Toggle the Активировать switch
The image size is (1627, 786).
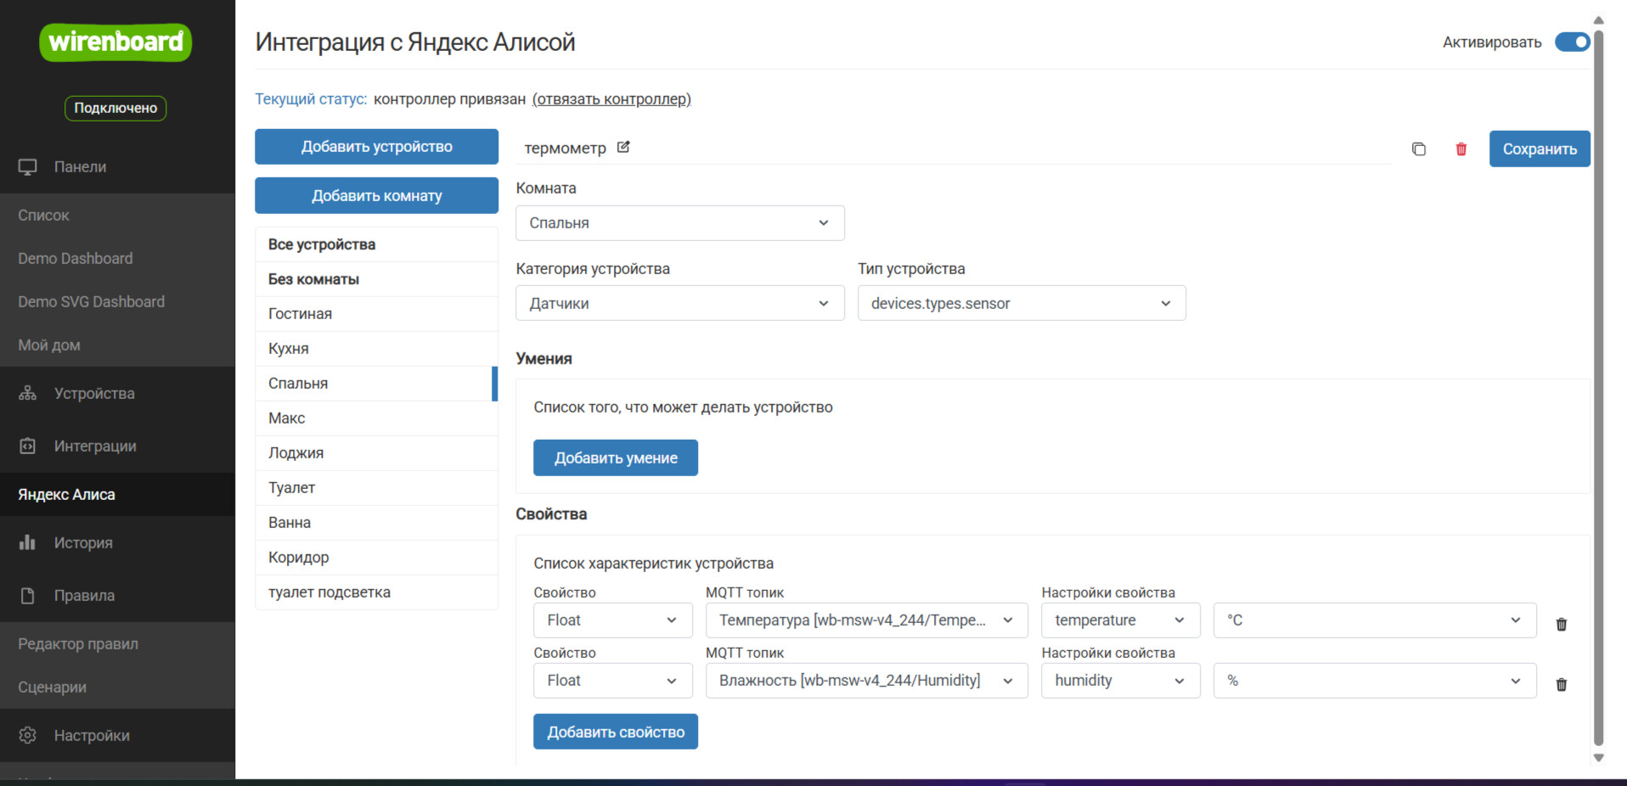click(1572, 42)
